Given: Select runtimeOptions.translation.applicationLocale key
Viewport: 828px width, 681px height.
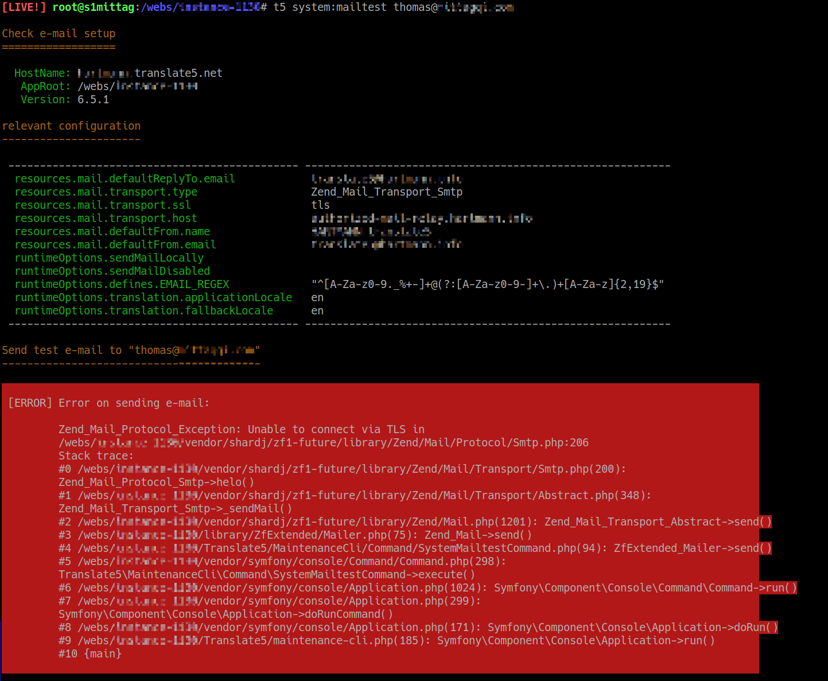Looking at the screenshot, I should [153, 297].
